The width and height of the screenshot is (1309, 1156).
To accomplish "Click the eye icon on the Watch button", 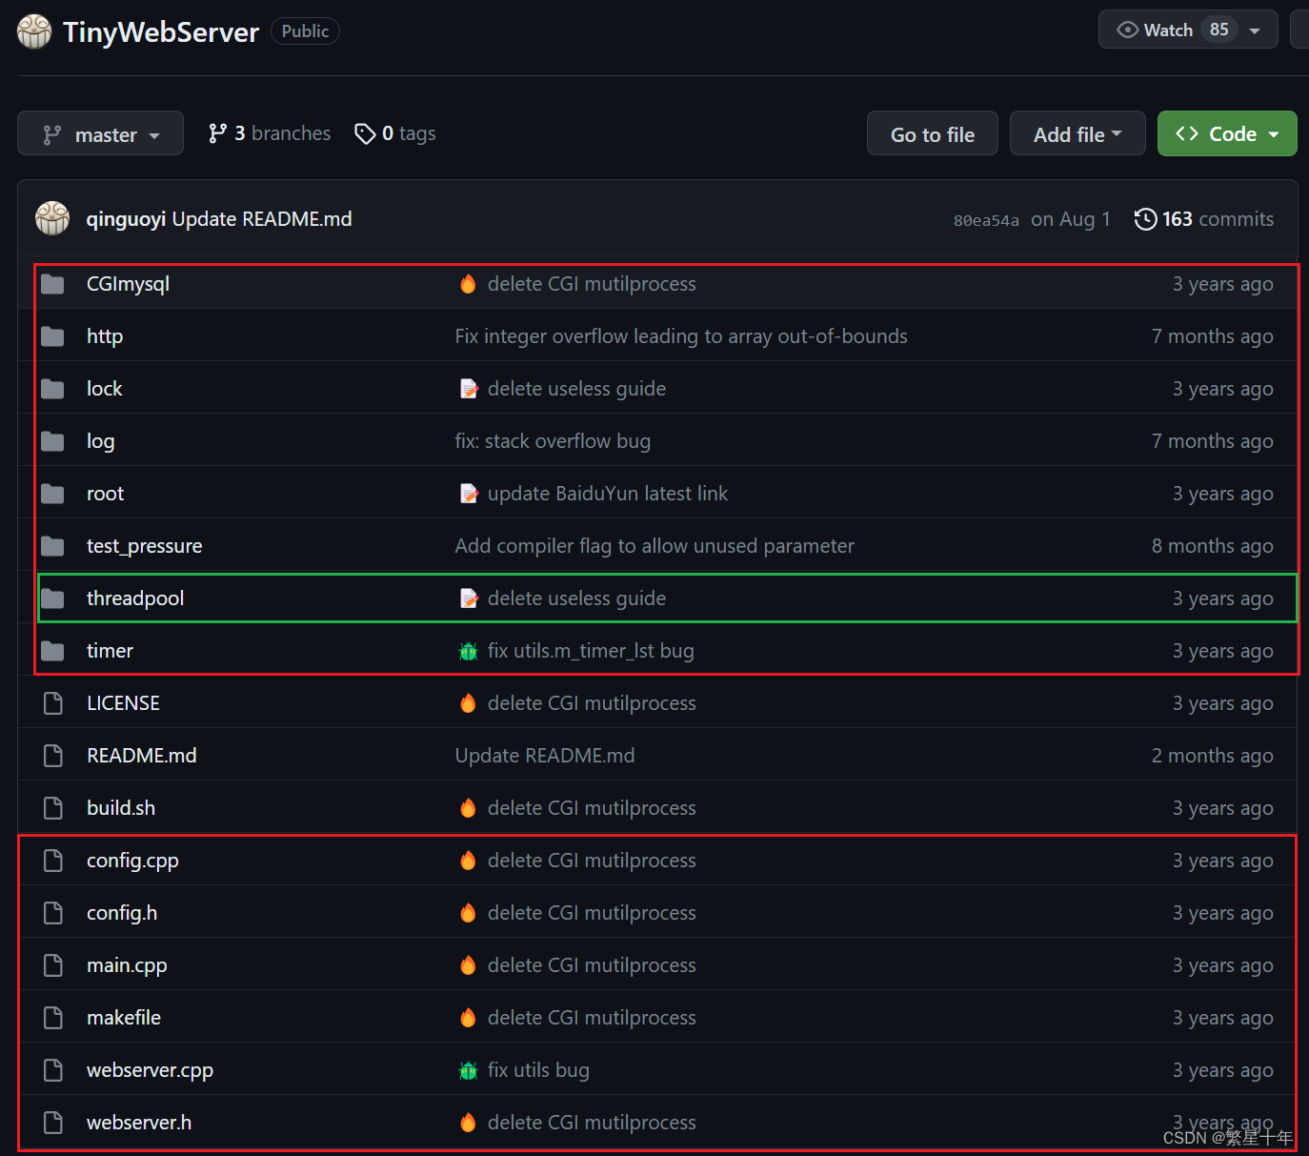I will coord(1127,29).
